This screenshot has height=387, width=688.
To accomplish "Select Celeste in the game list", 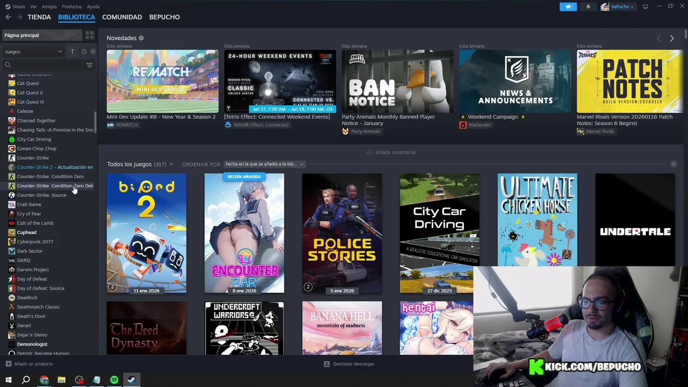I will point(25,111).
